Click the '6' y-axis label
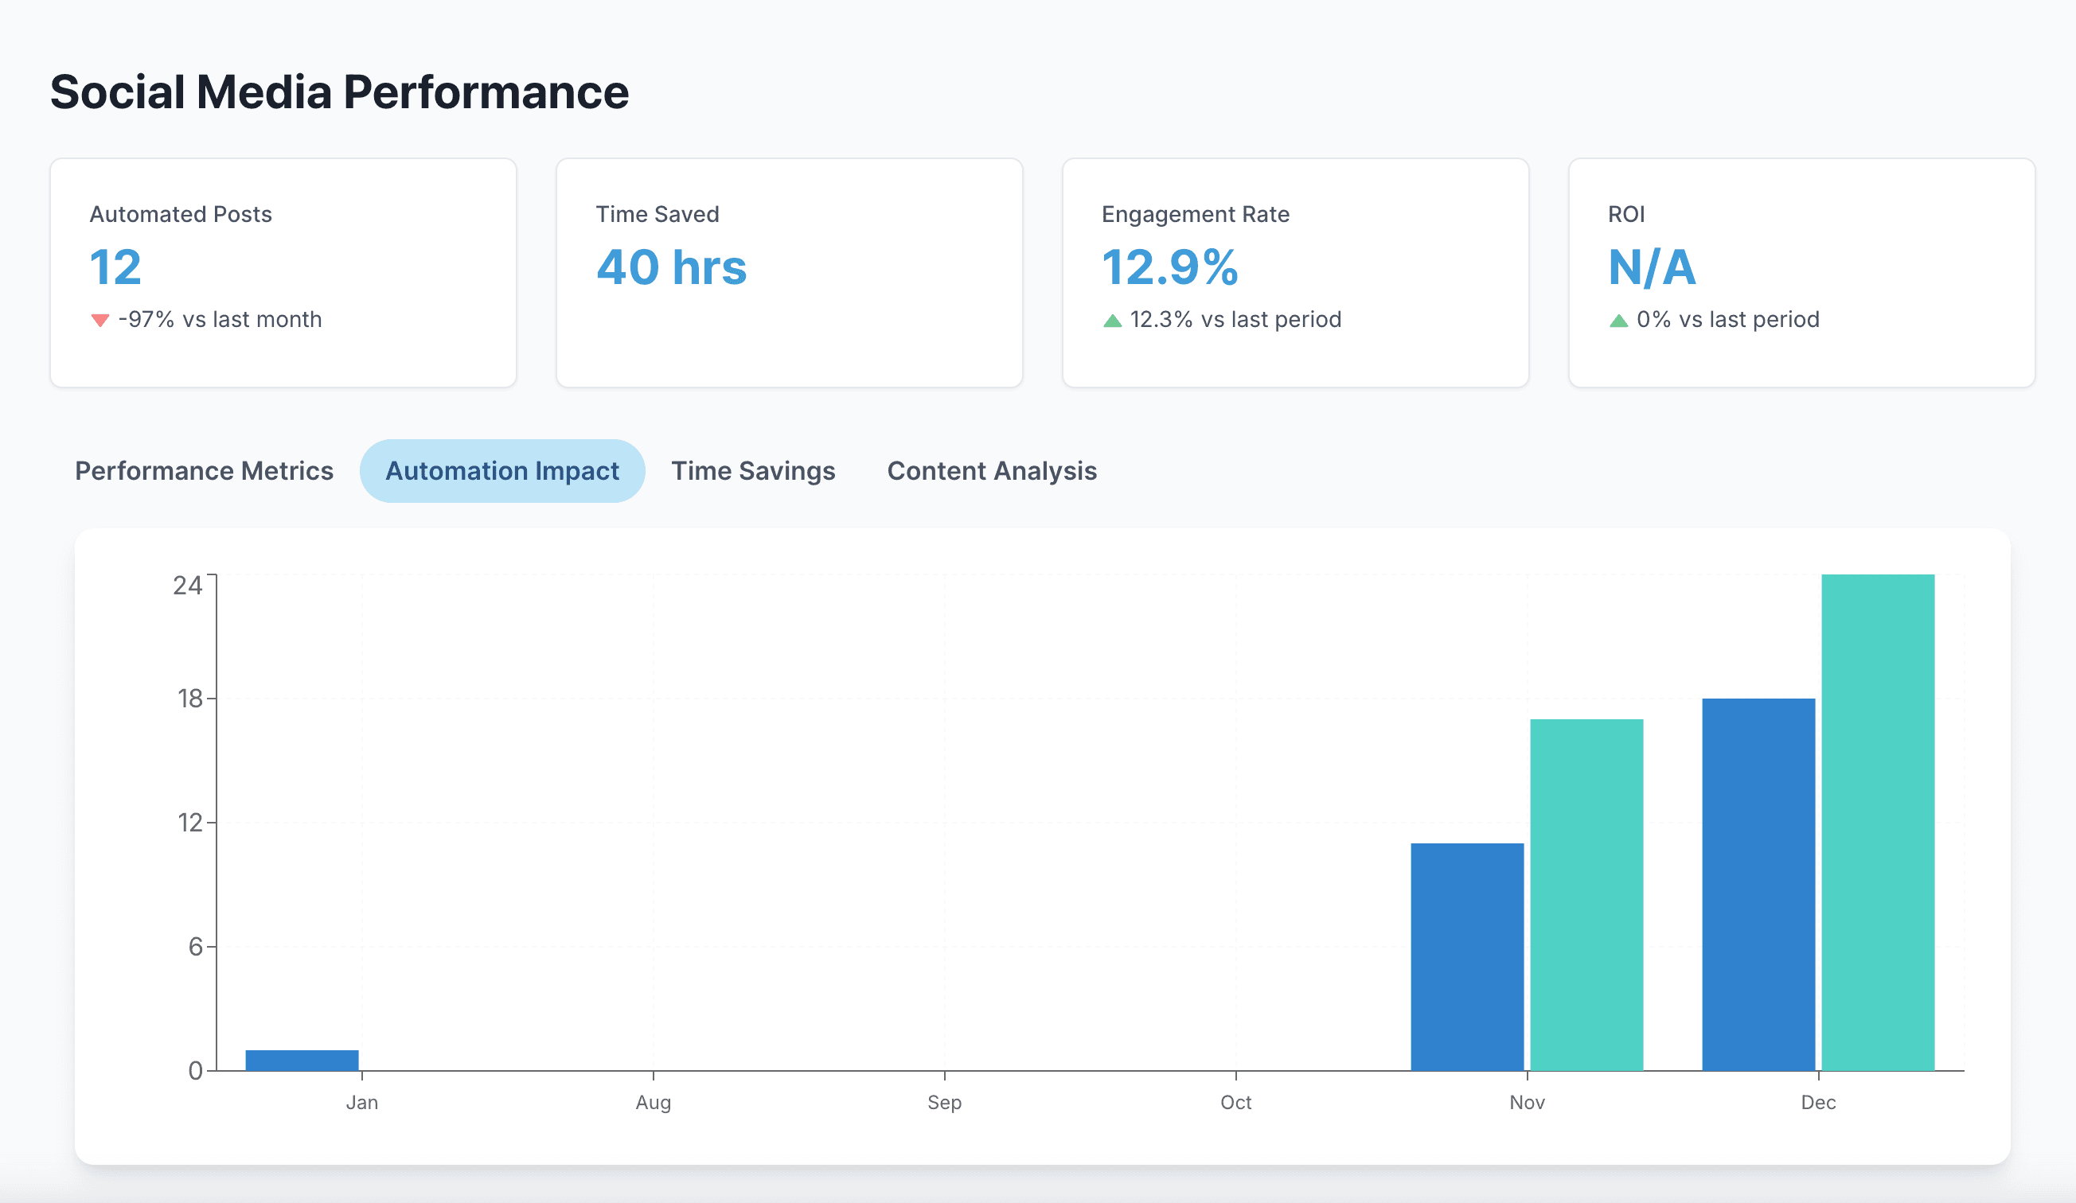2076x1203 pixels. tap(195, 947)
